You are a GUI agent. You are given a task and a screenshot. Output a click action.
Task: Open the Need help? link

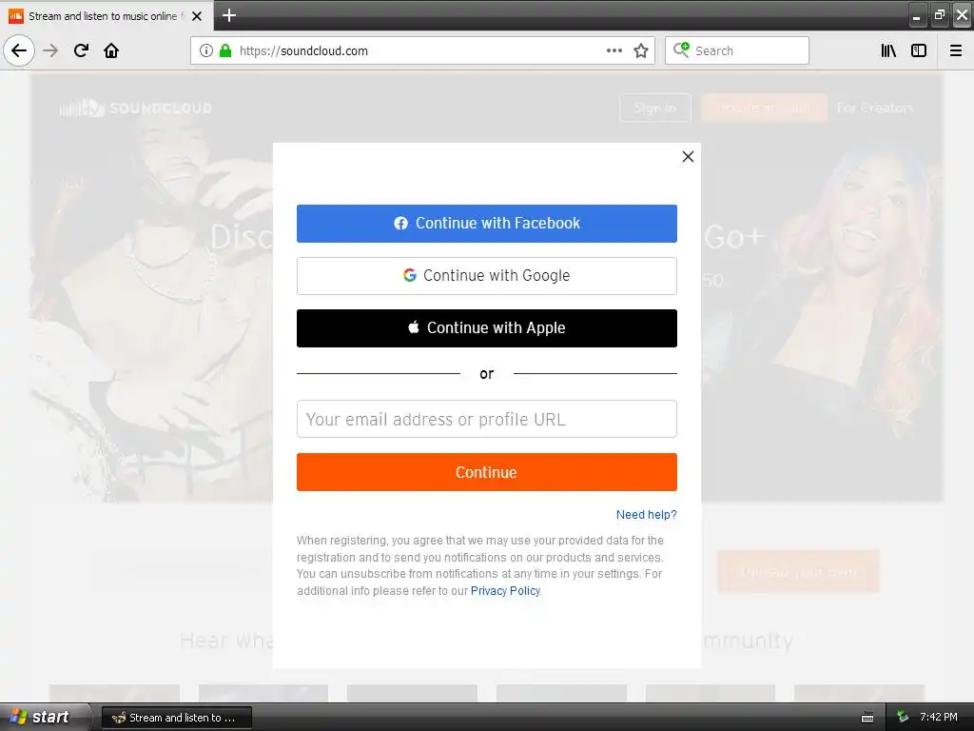pyautogui.click(x=646, y=515)
